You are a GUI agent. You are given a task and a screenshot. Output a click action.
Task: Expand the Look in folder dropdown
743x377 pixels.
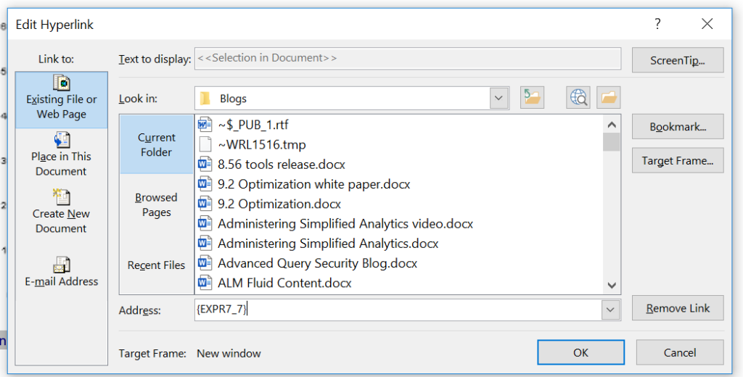498,99
